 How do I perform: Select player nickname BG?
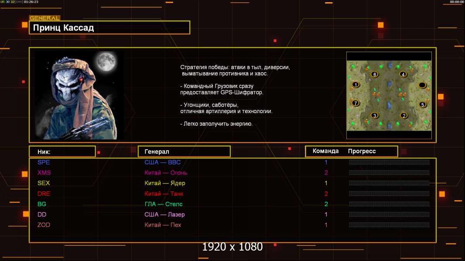[x=42, y=204]
